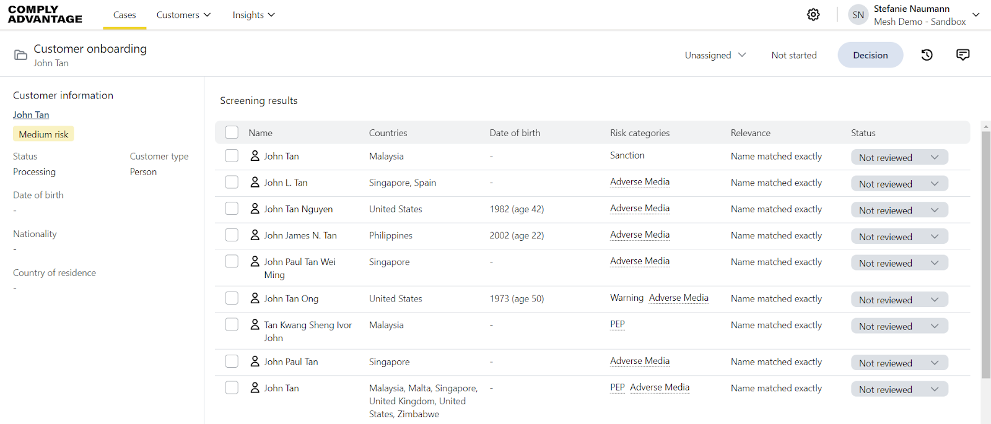This screenshot has height=424, width=991.
Task: Check the box for John L. Tan
Action: [x=232, y=182]
